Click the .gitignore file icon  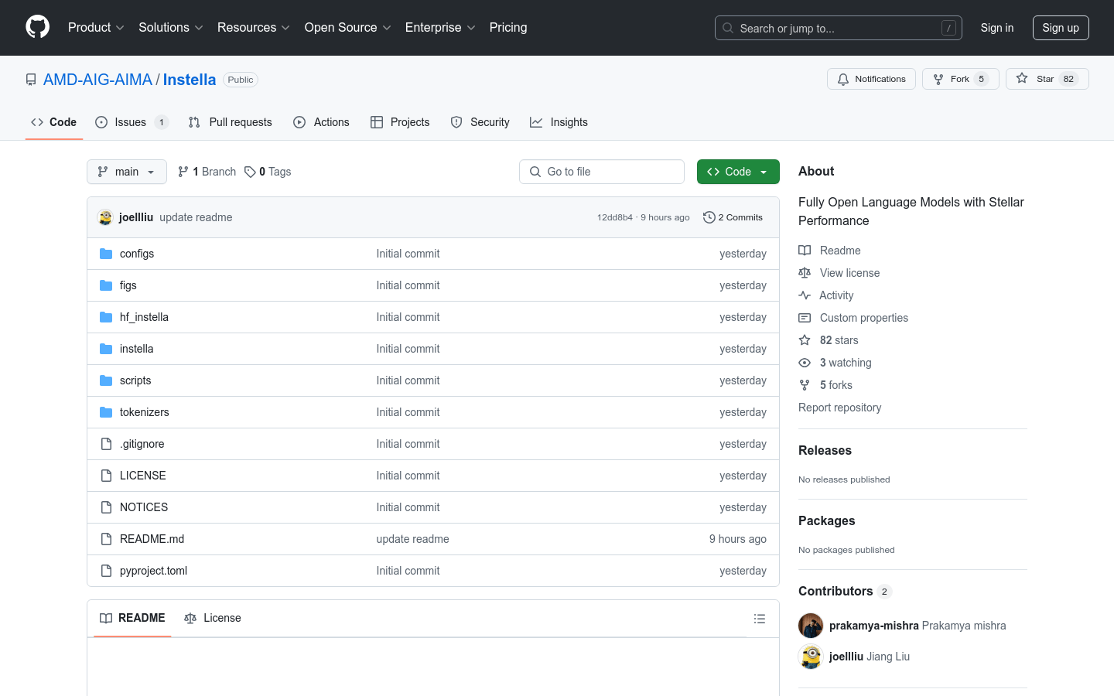click(106, 444)
